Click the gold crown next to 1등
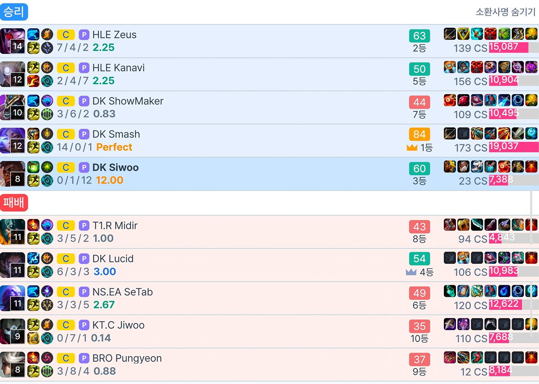Viewport: 539px width, 384px height. (412, 148)
